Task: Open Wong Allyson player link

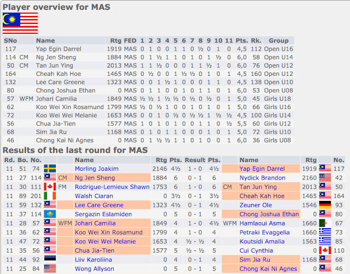Action: [x=95, y=269]
